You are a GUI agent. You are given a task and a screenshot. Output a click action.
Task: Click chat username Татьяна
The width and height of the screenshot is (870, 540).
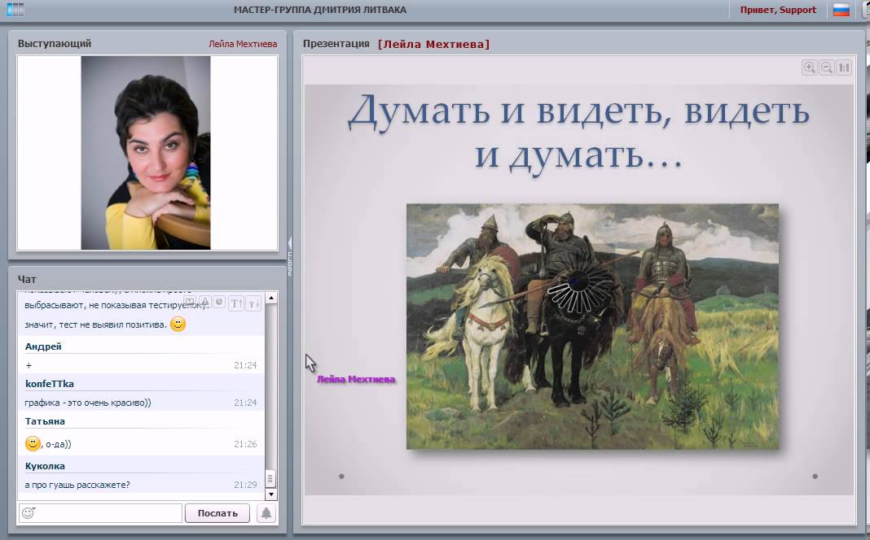(x=45, y=421)
